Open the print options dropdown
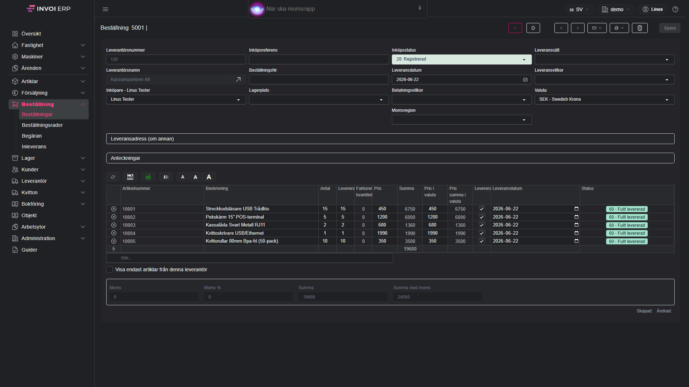The width and height of the screenshot is (689, 387). (x=619, y=28)
